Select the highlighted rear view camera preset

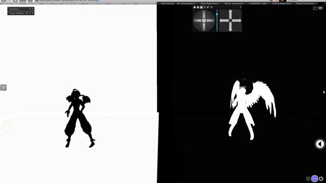pyautogui.click(x=201, y=7)
